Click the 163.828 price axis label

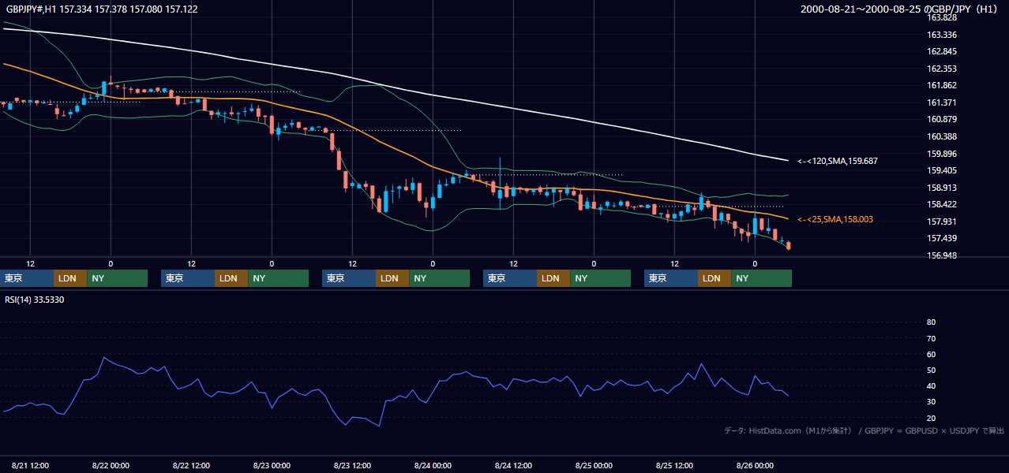(942, 17)
